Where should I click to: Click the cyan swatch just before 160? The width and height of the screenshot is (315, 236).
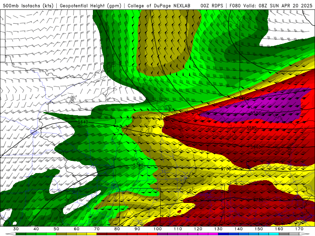pos(274,234)
